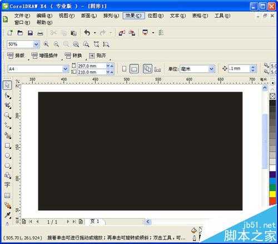
Task: Increase the page height 210.0 mm stepper
Action: click(112, 72)
